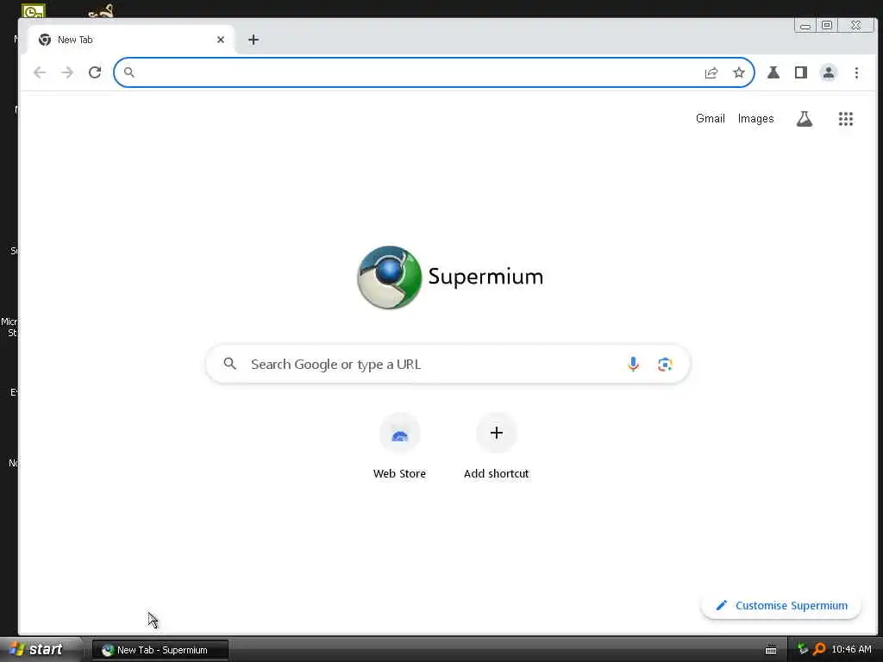This screenshot has width=883, height=662.
Task: Go back using the back arrow
Action: pos(40,72)
